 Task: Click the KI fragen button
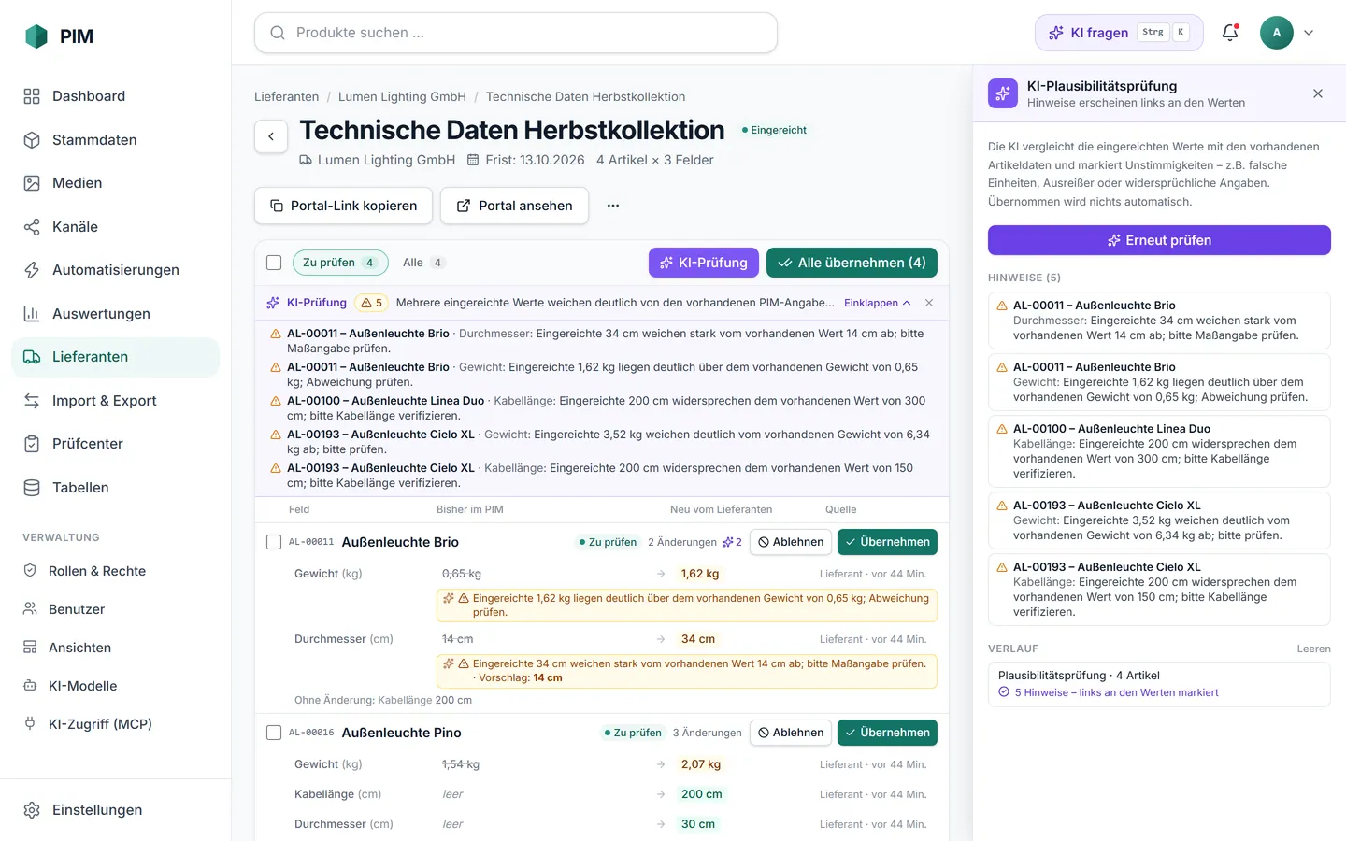[1119, 33]
